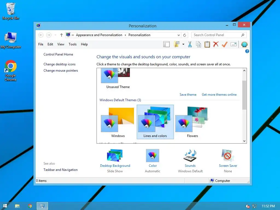
Task: Open the folder options dropdown arrow
Action: 183,44
